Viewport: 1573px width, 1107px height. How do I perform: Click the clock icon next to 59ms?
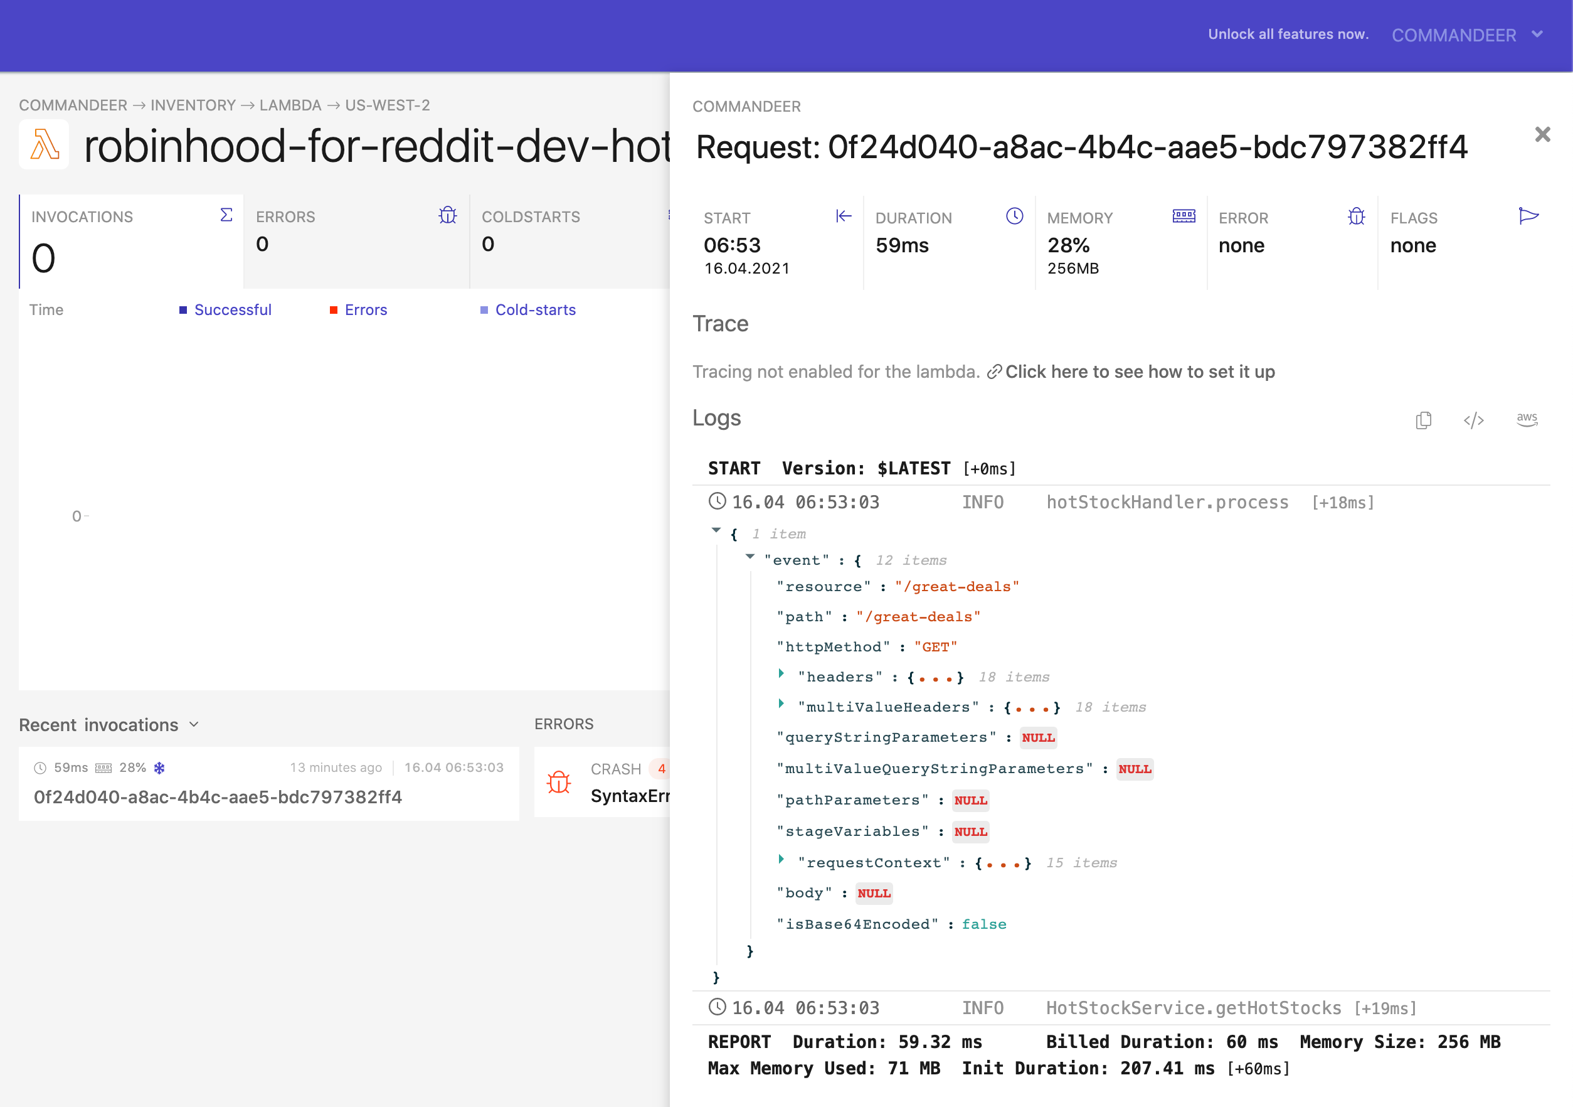click(x=40, y=767)
